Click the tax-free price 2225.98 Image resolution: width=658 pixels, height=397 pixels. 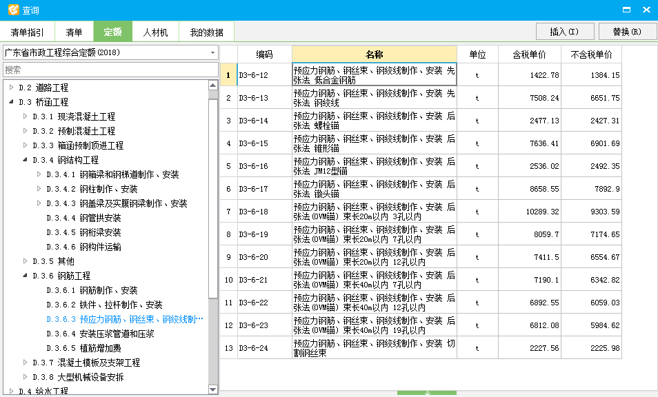point(591,348)
